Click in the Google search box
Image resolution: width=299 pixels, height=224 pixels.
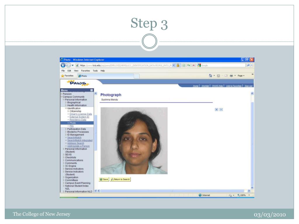tap(223, 65)
